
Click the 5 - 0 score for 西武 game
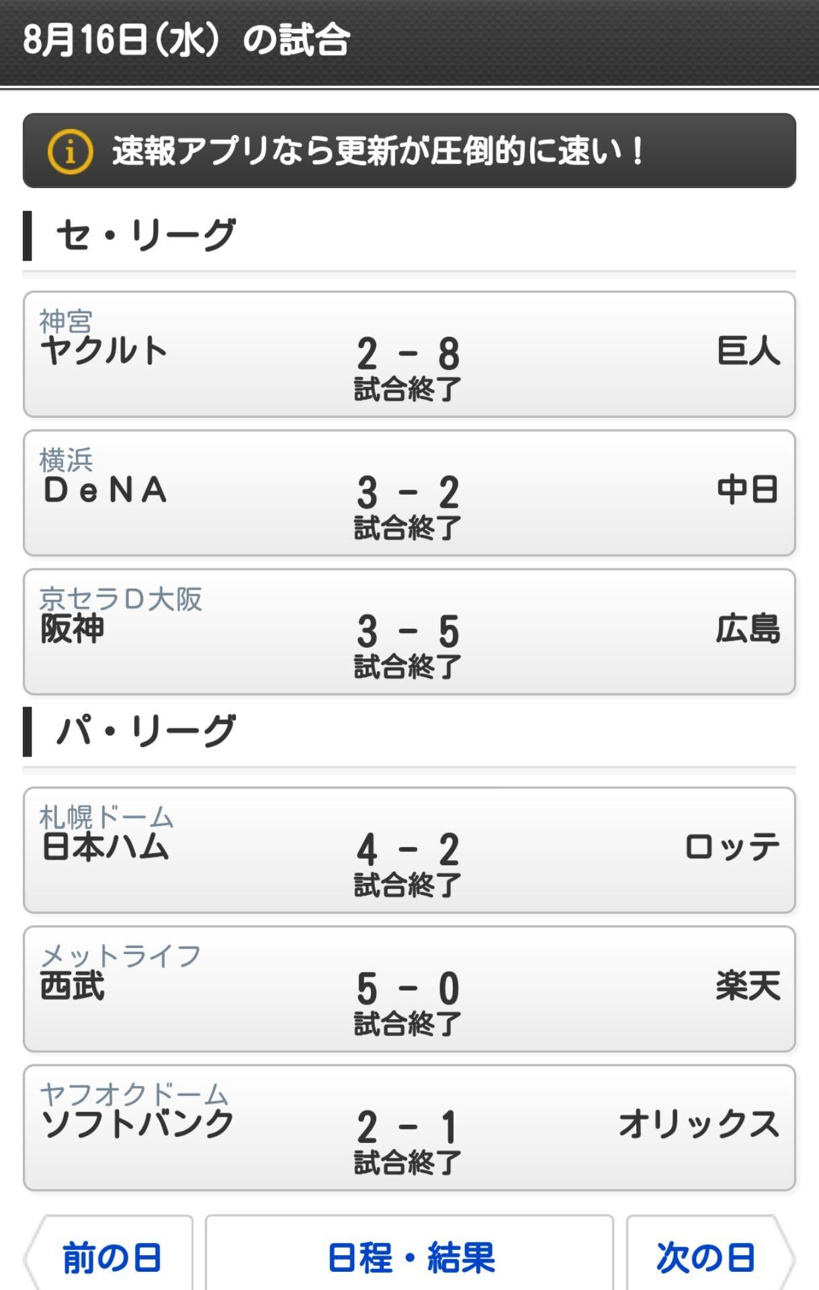(408, 988)
